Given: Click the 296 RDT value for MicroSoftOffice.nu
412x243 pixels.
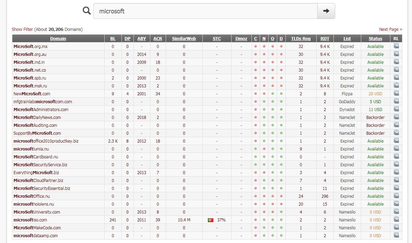Looking at the screenshot, I should [x=325, y=196].
